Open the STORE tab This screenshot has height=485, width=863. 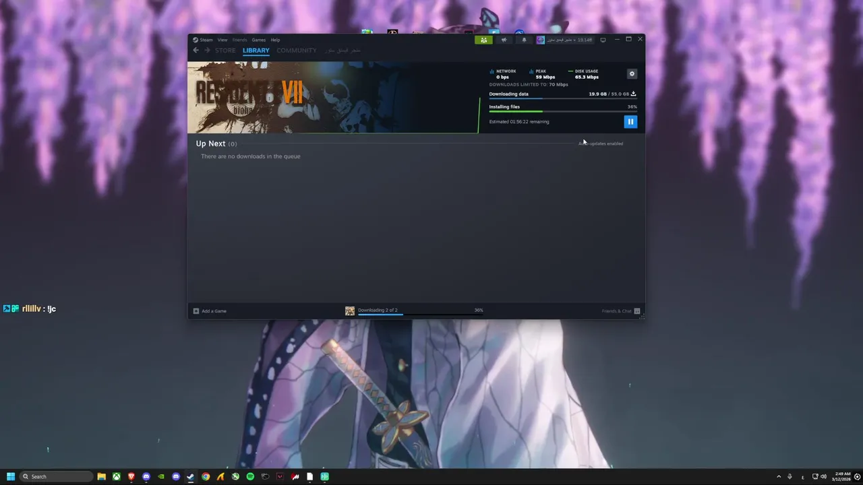tap(225, 51)
